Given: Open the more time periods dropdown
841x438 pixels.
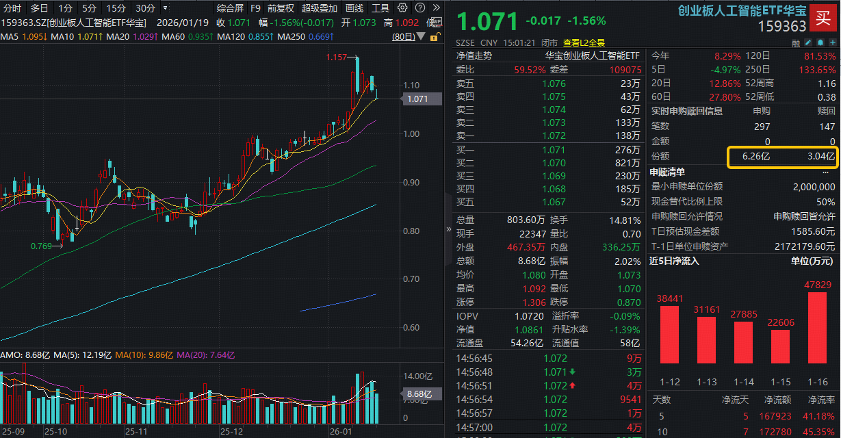Looking at the screenshot, I should (x=166, y=8).
